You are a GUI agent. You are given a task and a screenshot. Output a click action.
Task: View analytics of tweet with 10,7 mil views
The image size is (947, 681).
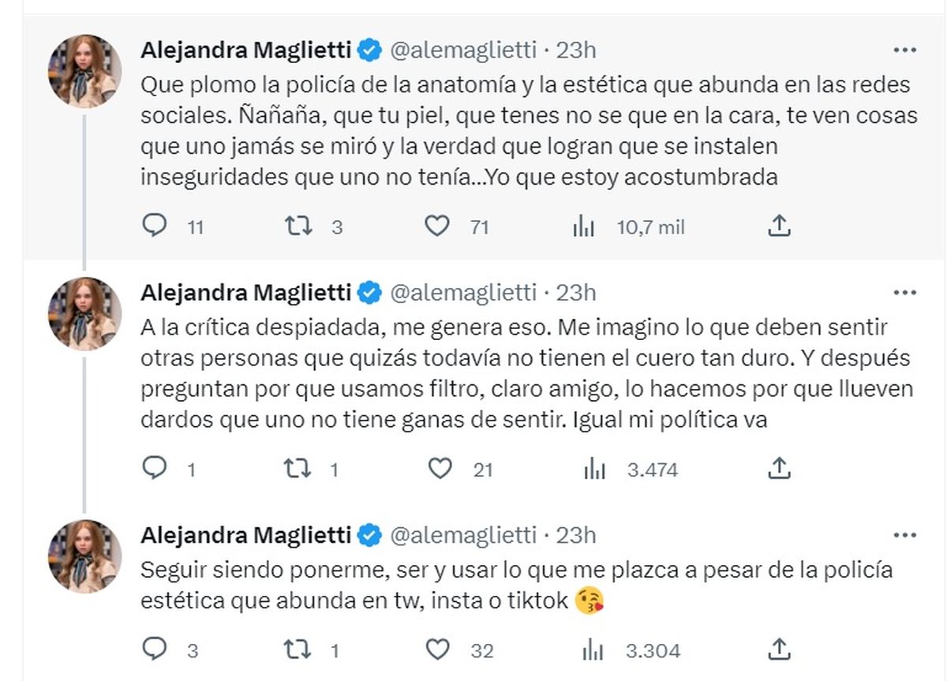[x=583, y=227]
